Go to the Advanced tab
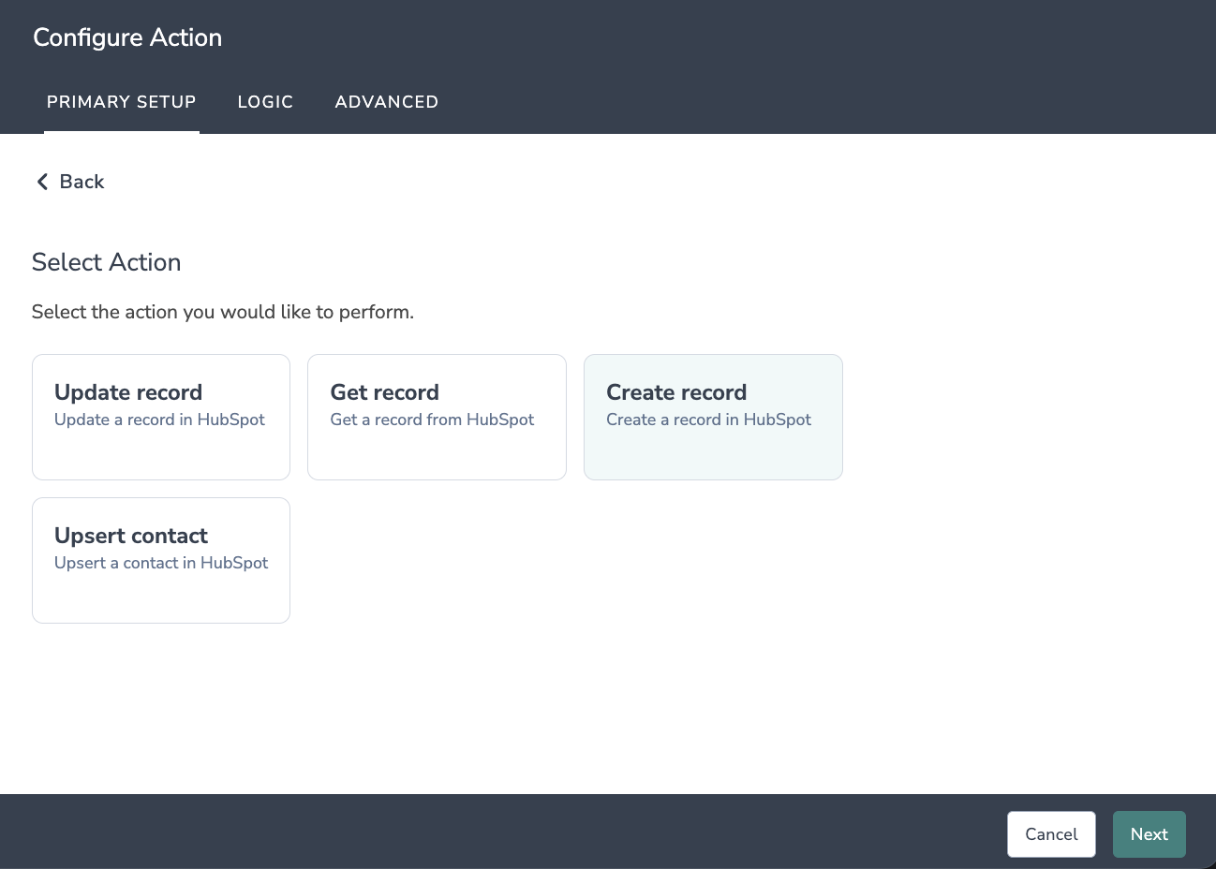 coord(387,102)
